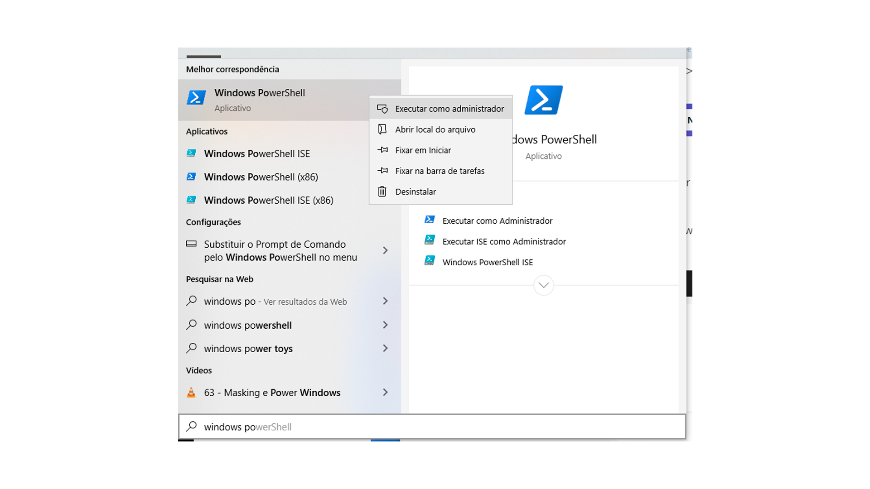Image resolution: width=870 pixels, height=489 pixels.
Task: Click the icon next to Executar como Administrador
Action: 430,220
